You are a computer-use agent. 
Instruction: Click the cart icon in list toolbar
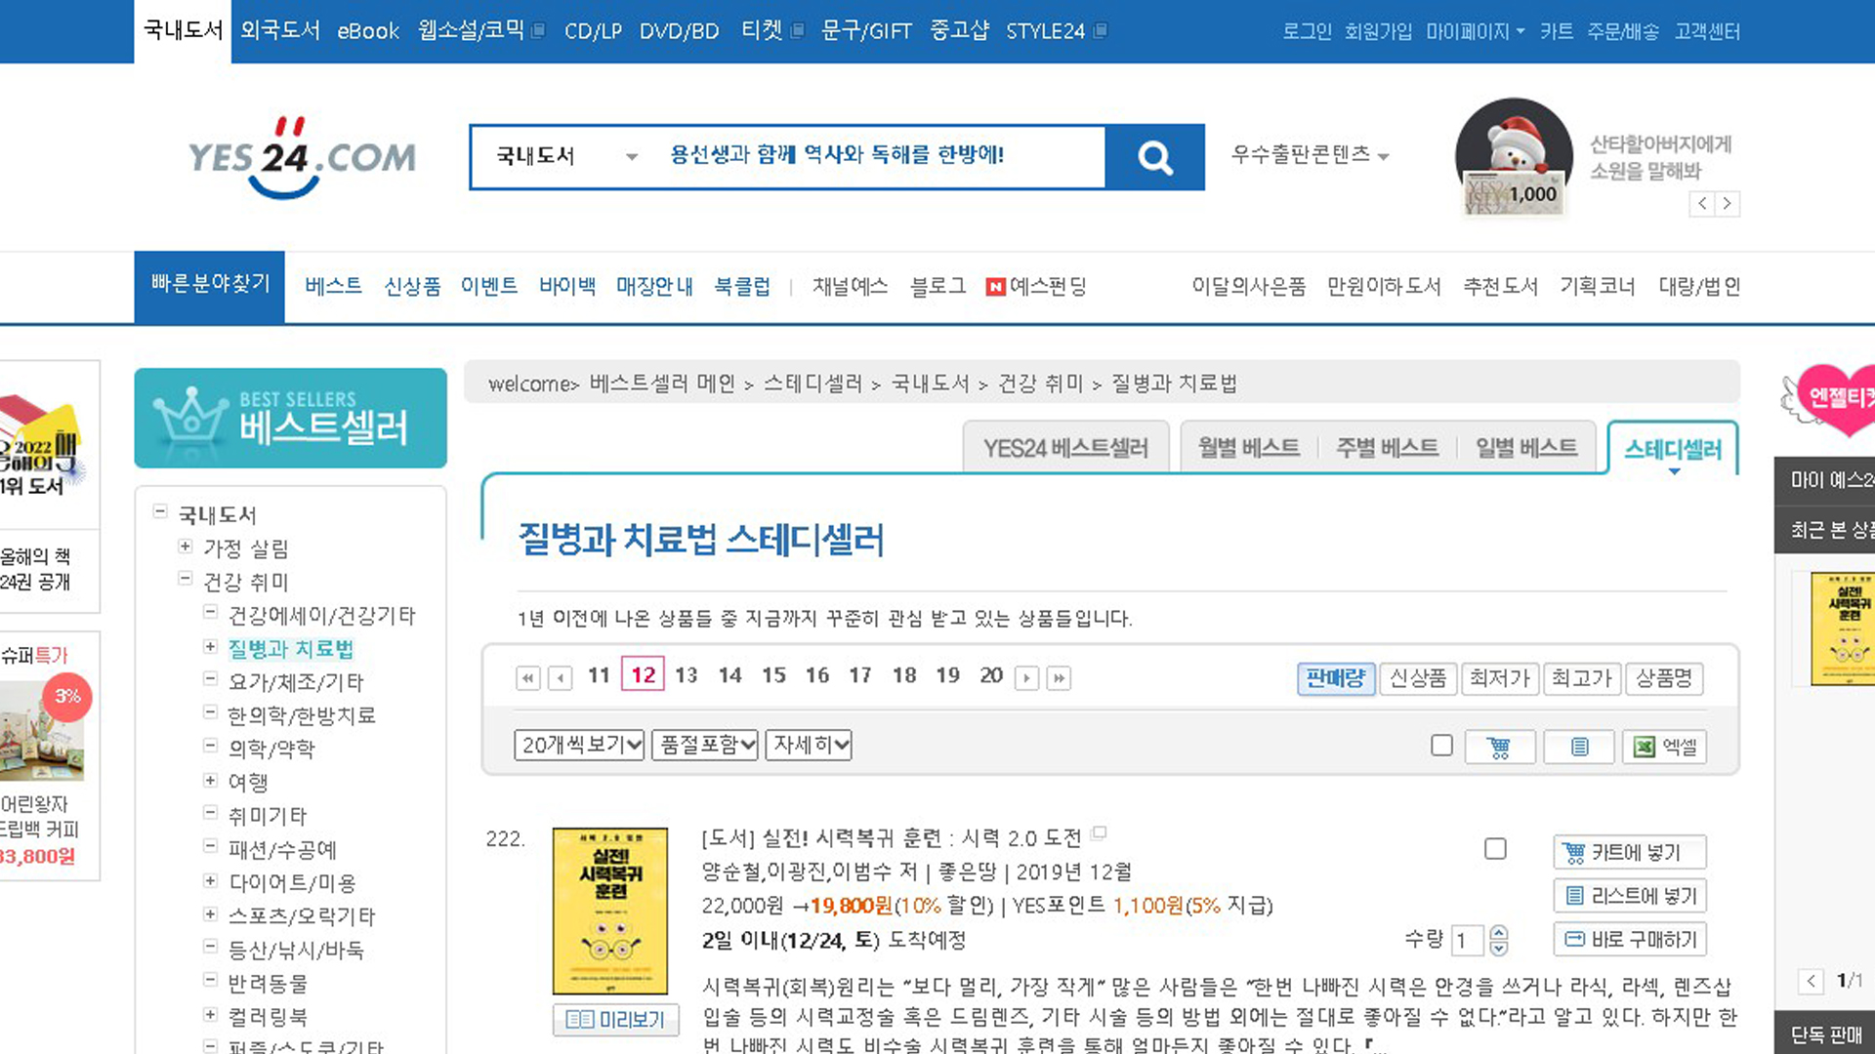coord(1499,747)
